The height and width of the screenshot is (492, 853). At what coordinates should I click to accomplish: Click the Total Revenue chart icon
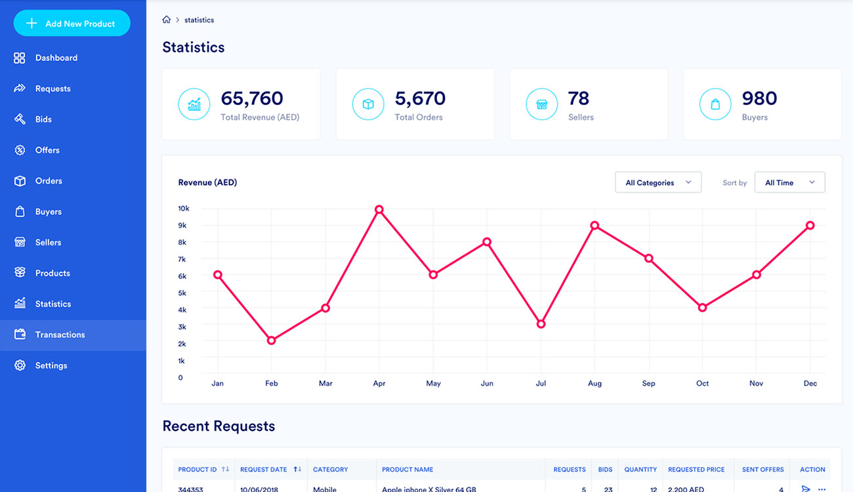pos(194,104)
